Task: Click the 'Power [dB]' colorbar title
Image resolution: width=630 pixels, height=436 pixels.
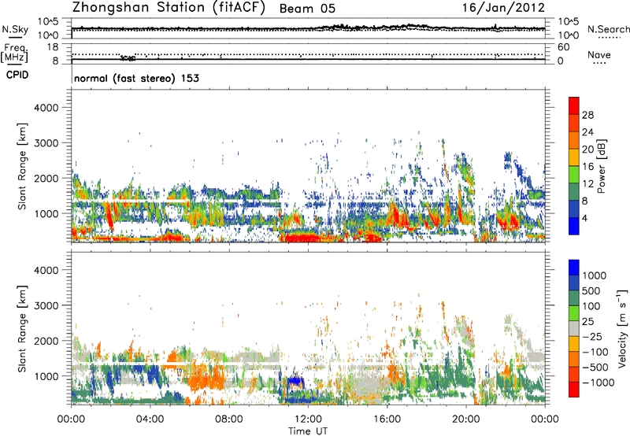Action: [x=601, y=166]
